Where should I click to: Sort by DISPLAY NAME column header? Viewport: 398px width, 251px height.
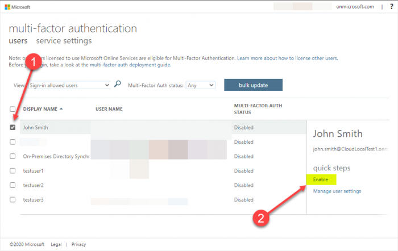point(40,109)
